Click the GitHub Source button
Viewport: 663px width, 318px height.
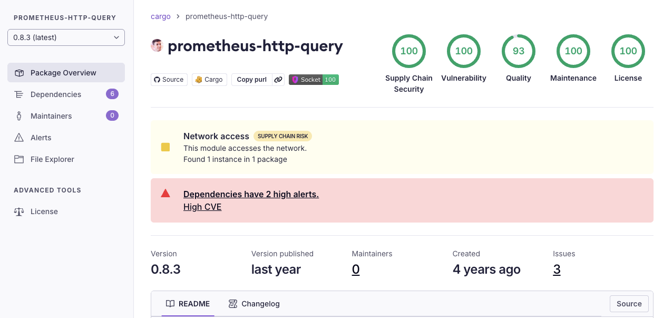[169, 80]
